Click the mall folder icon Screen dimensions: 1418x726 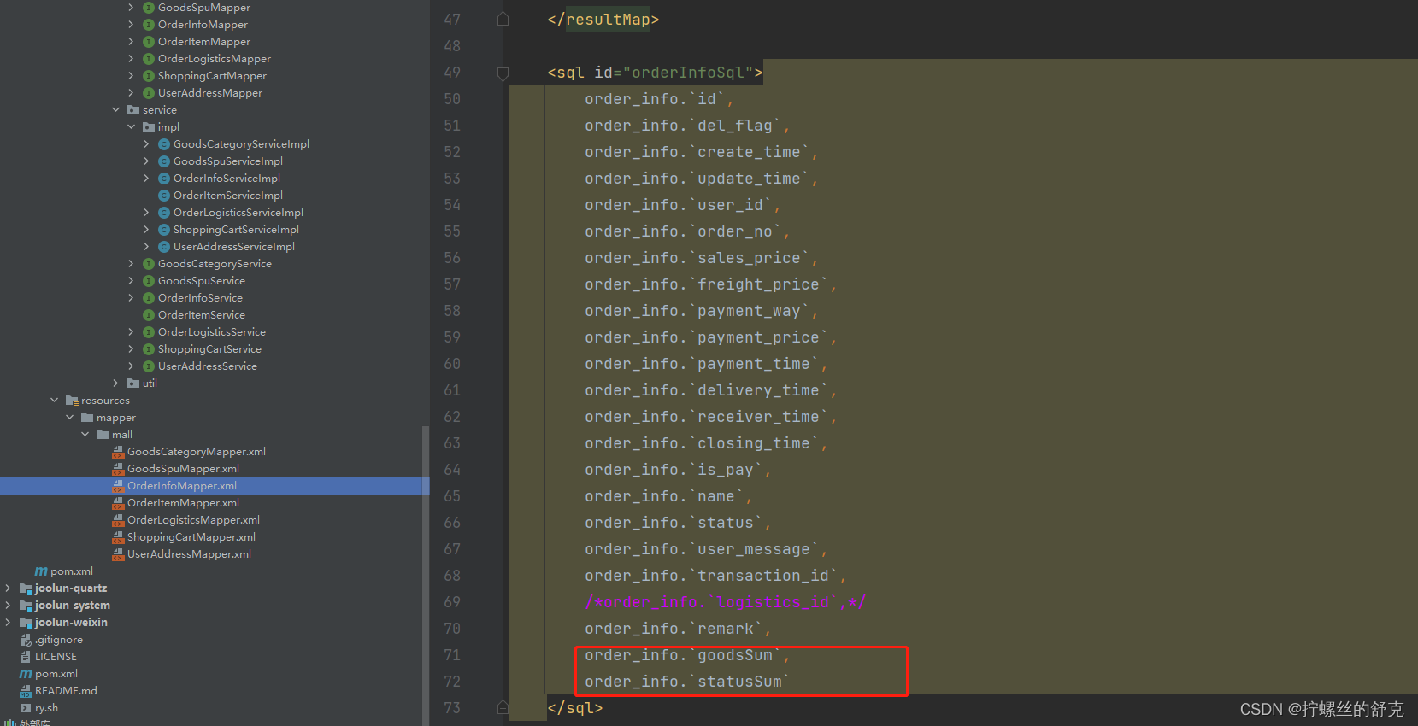click(x=103, y=435)
